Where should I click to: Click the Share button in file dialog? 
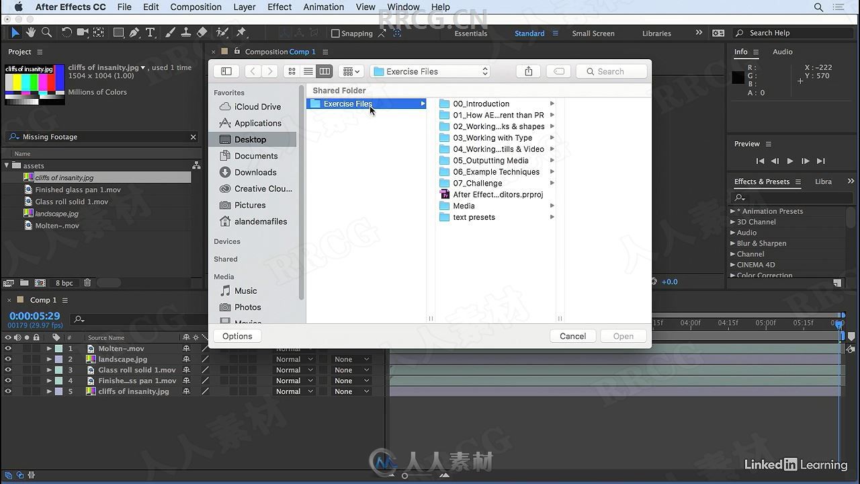[529, 71]
